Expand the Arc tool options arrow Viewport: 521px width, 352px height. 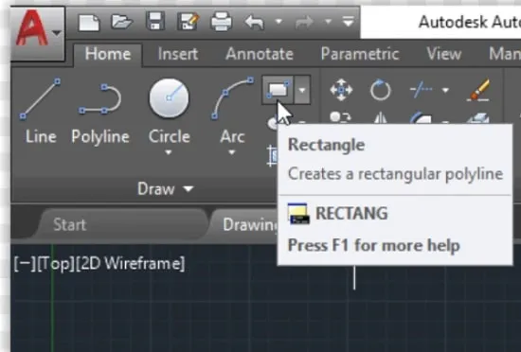pyautogui.click(x=231, y=152)
